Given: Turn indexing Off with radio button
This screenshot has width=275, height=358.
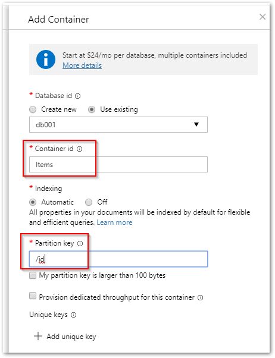Looking at the screenshot, I should (89, 202).
